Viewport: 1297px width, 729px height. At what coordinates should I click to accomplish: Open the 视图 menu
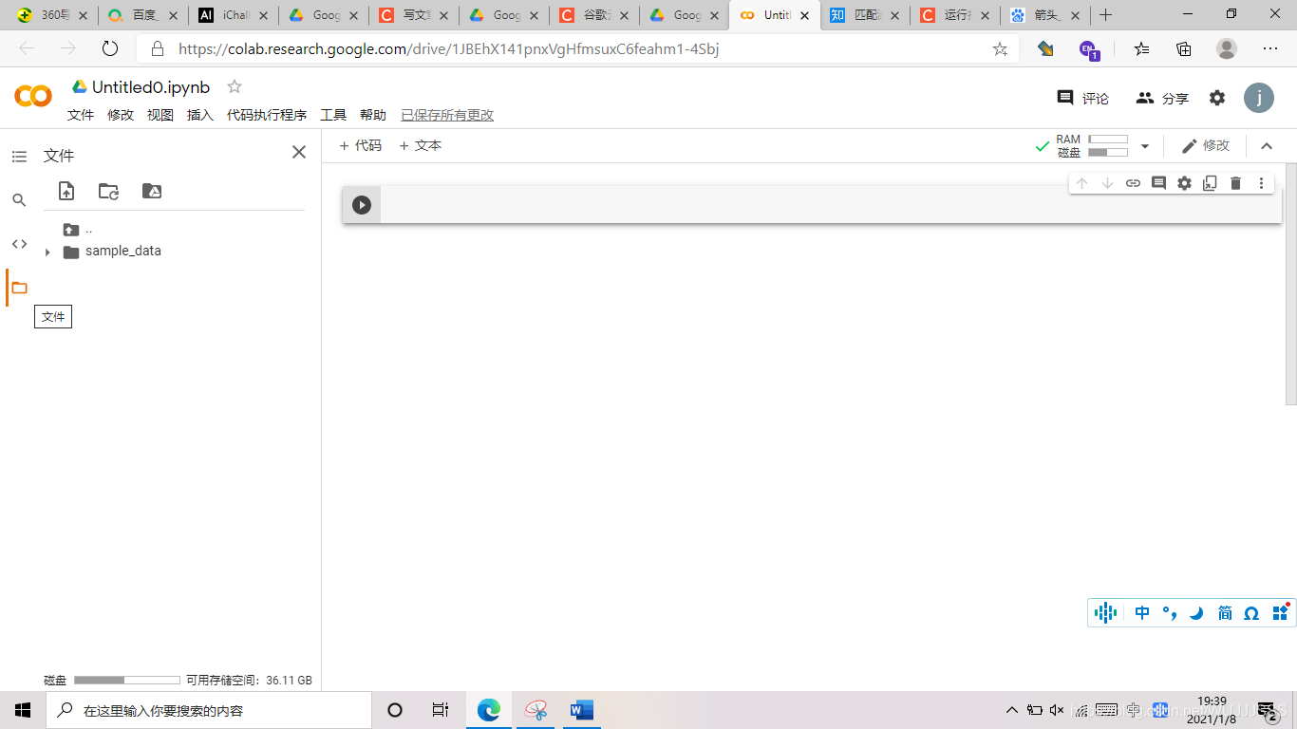coord(160,115)
